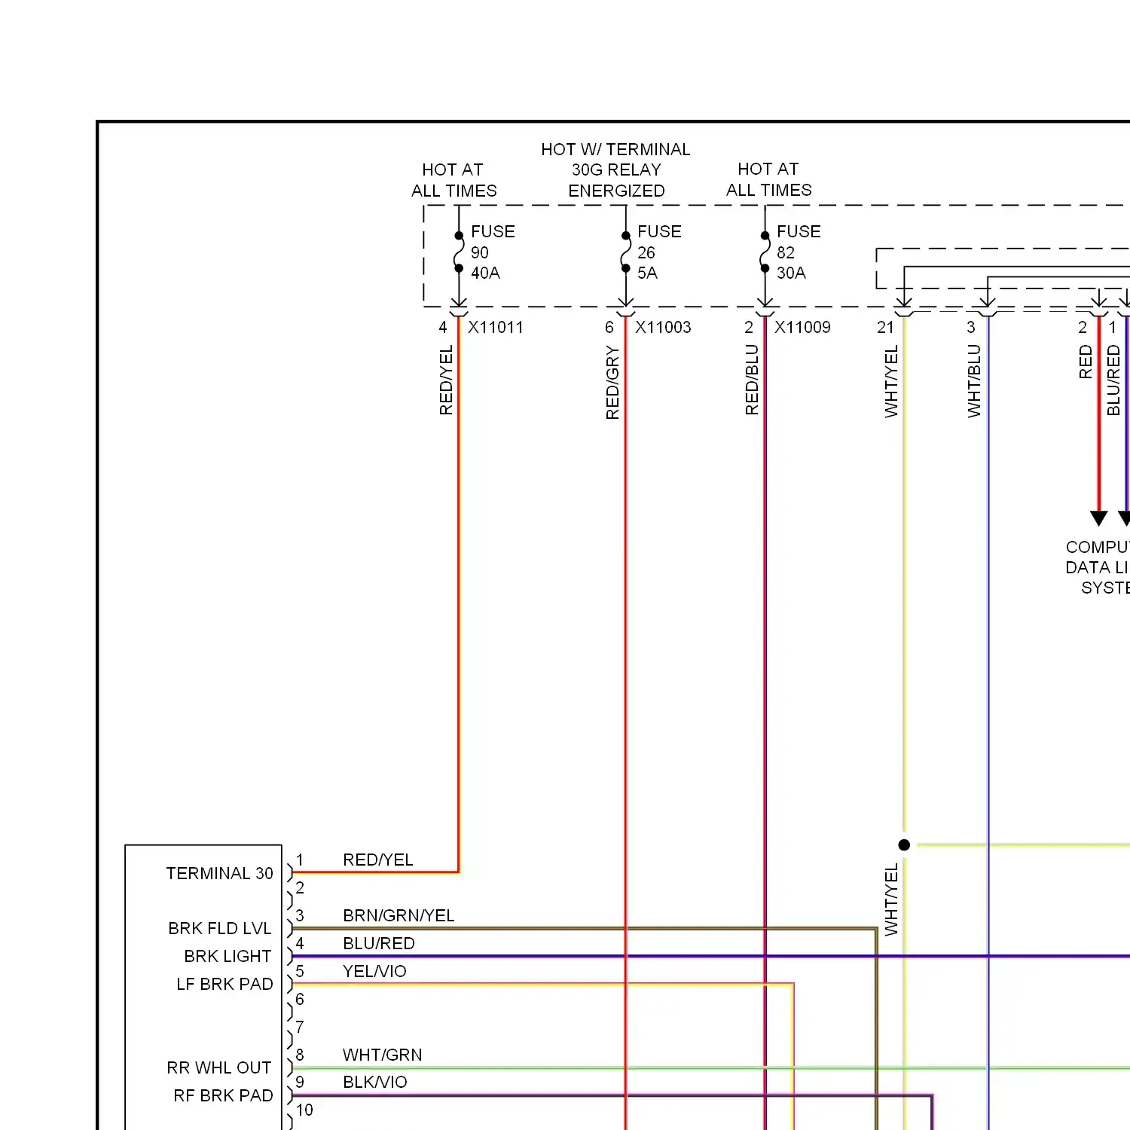Select the BLU/RED label at pin 4

pyautogui.click(x=378, y=944)
